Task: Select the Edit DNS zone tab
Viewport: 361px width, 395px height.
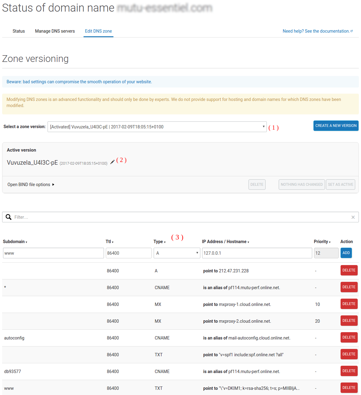Action: pos(98,31)
